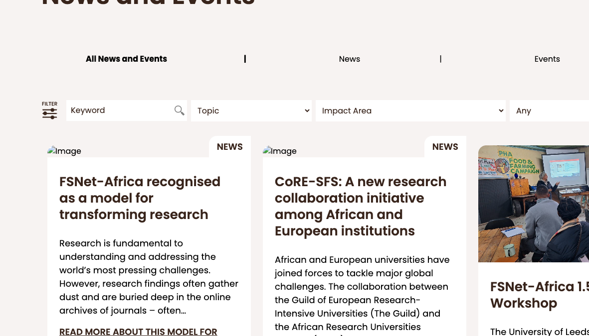The width and height of the screenshot is (589, 336).
Task: Click the 'Research is fundamental' summary text
Action: point(149,277)
